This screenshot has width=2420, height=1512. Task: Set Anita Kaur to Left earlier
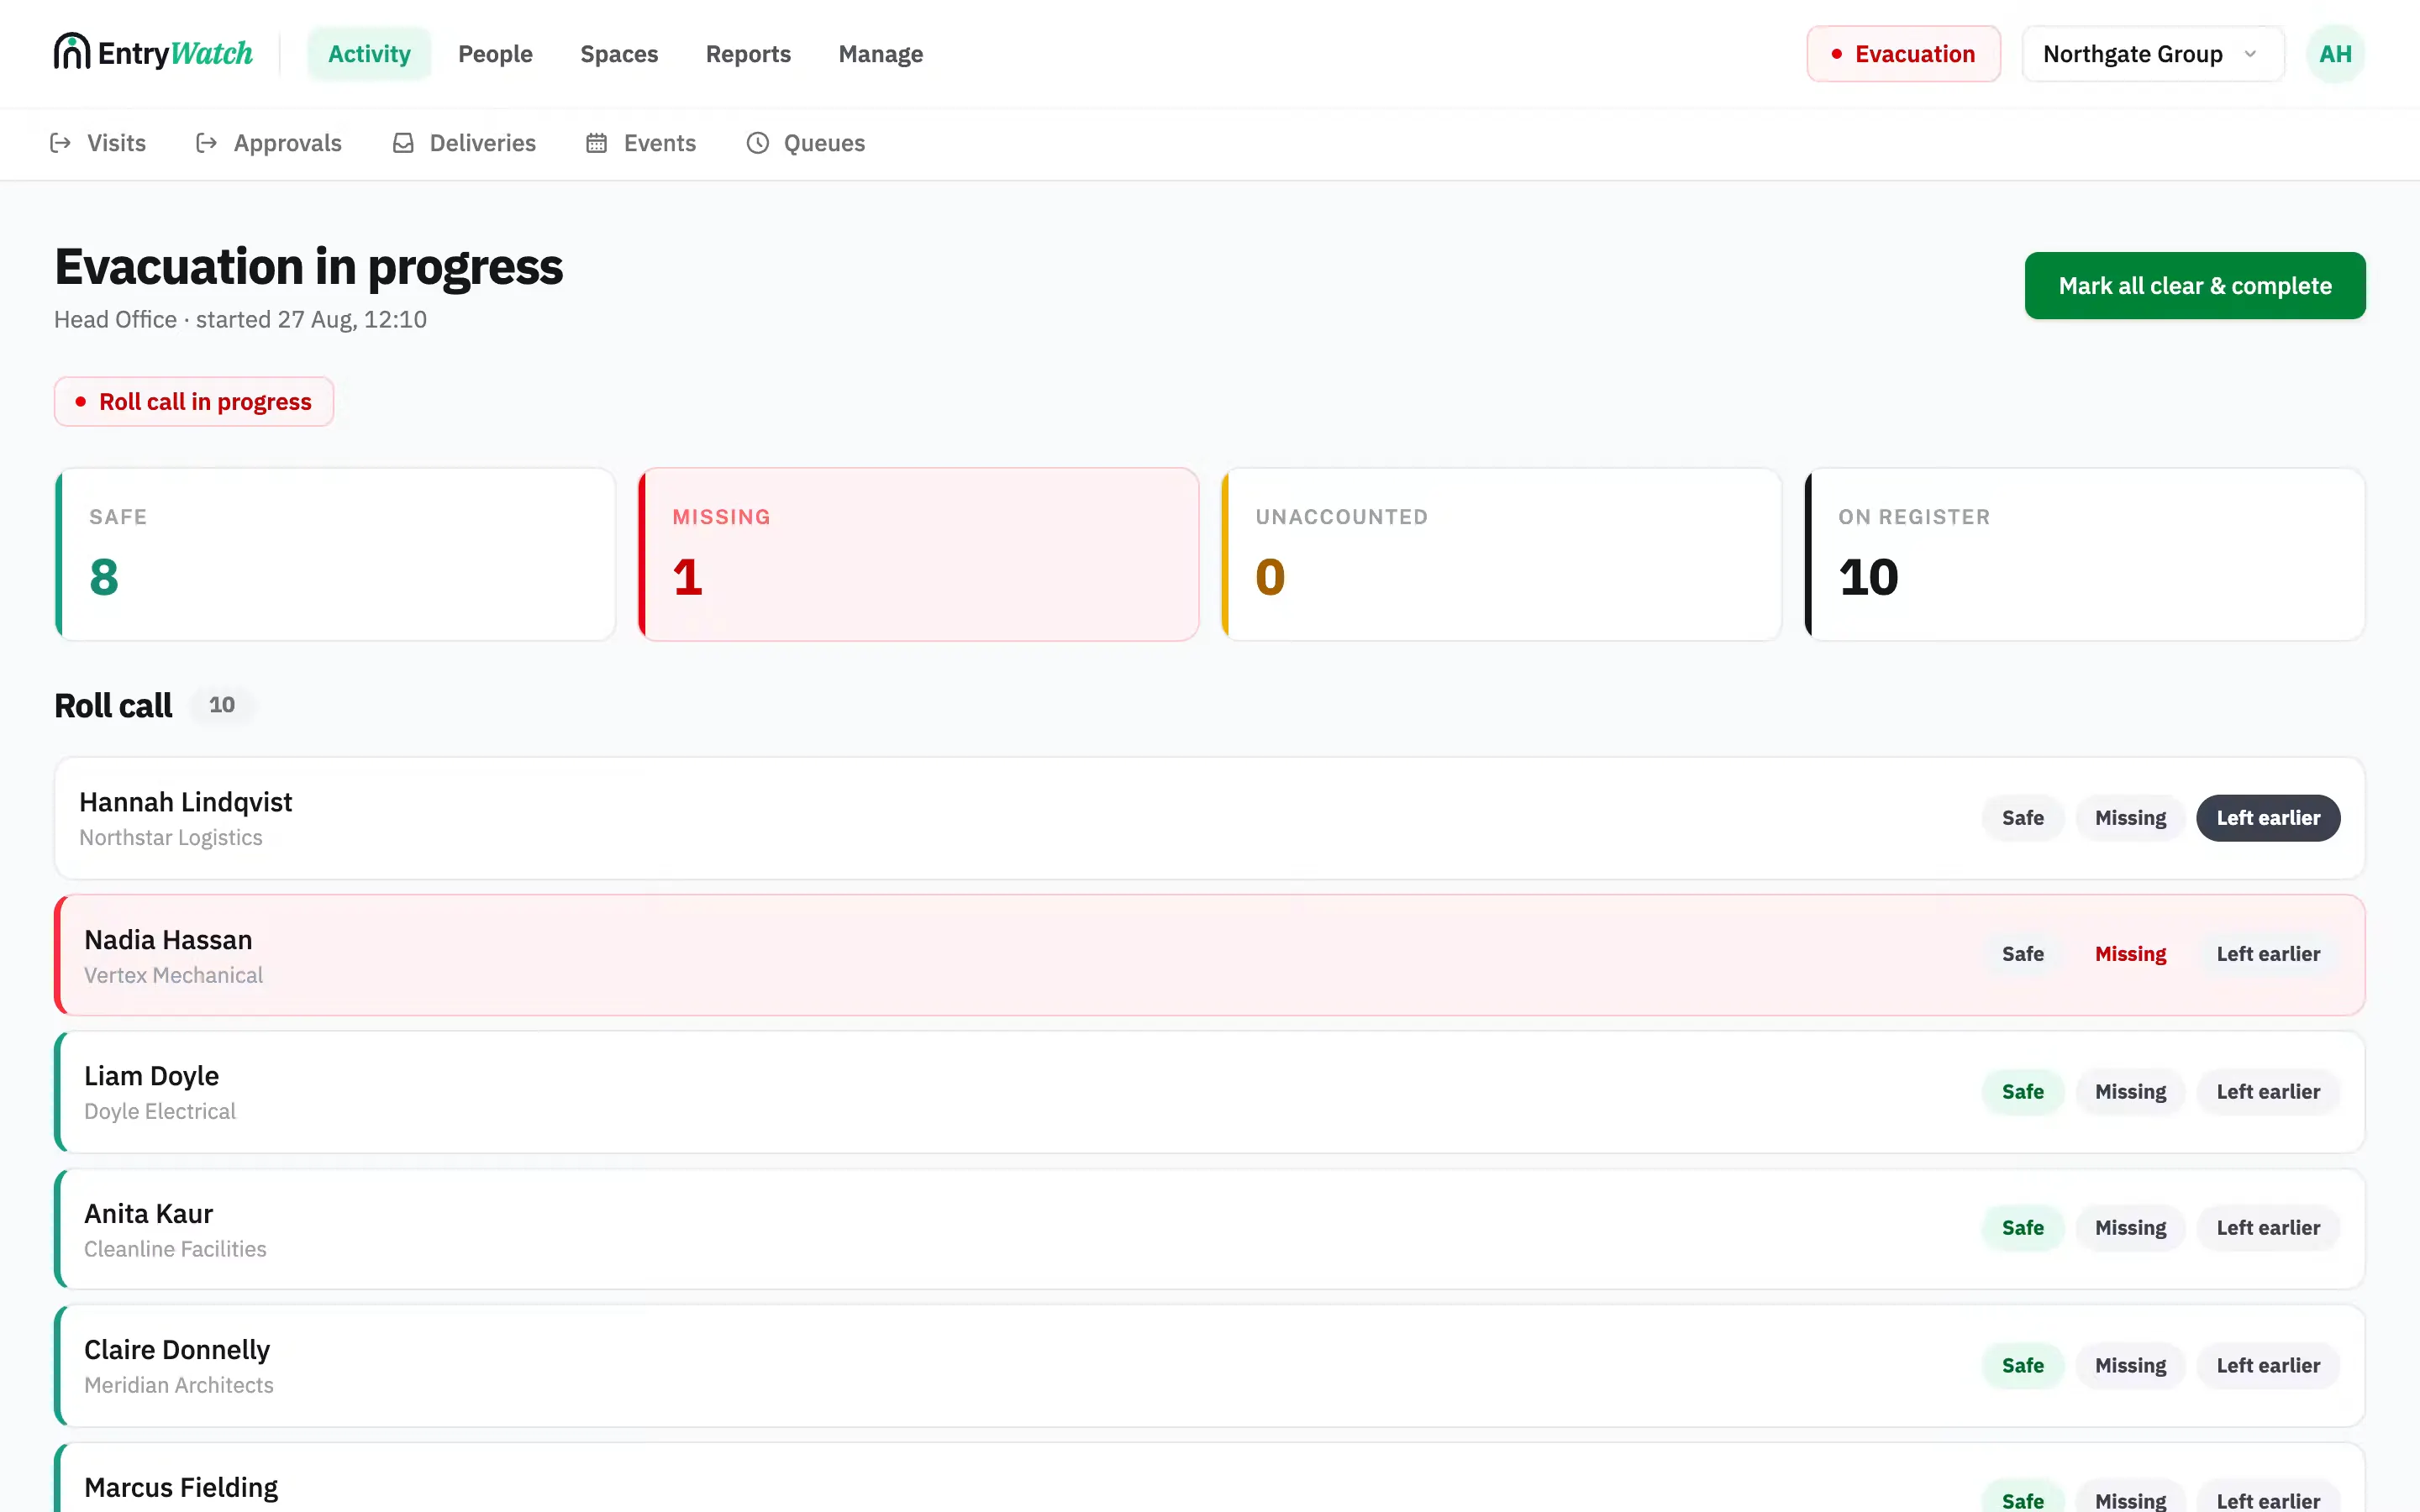tap(2268, 1228)
